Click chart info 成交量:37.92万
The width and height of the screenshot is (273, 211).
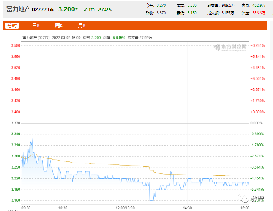click(140, 38)
